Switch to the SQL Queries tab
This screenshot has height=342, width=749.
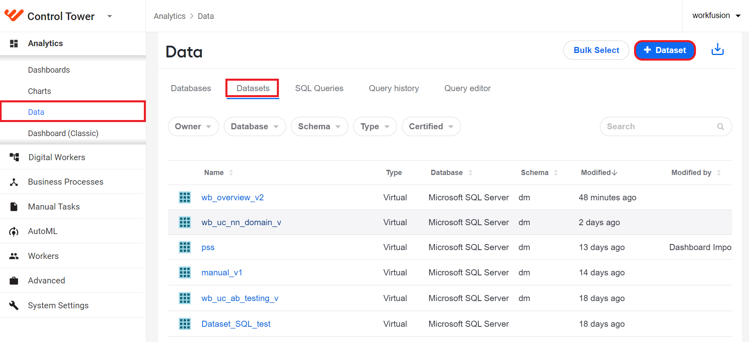pos(319,88)
